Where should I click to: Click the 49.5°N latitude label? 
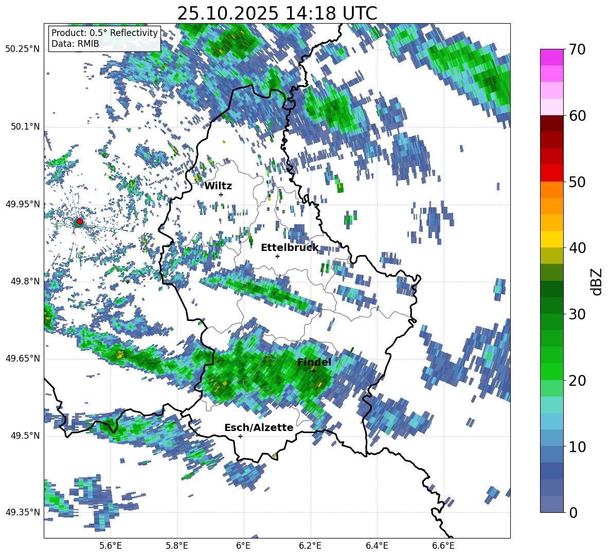25,436
